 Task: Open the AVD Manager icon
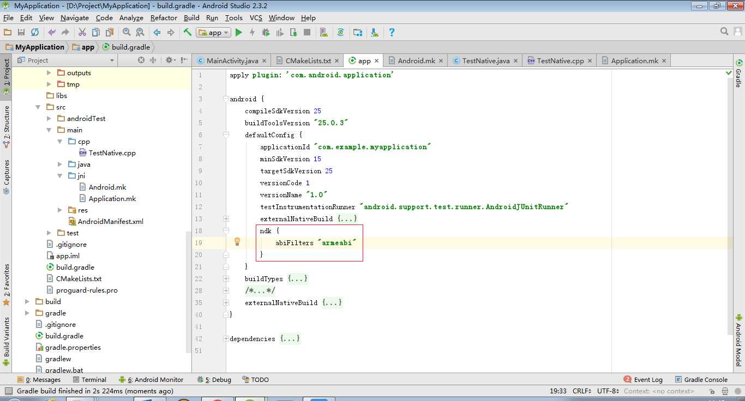point(324,33)
